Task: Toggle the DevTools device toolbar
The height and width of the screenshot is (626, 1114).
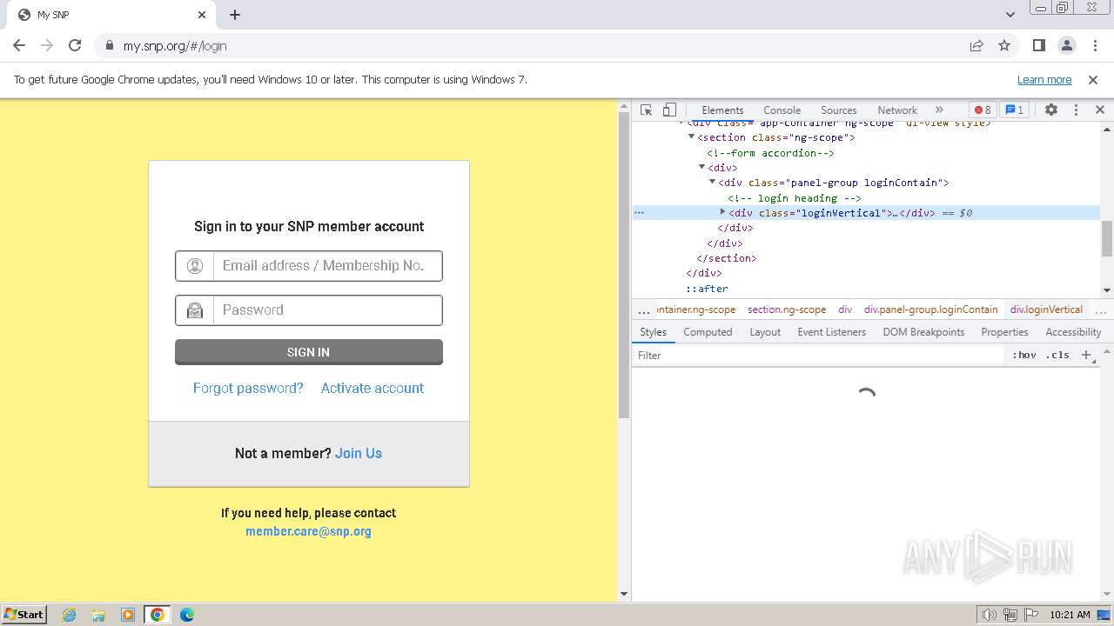Action: (x=669, y=110)
